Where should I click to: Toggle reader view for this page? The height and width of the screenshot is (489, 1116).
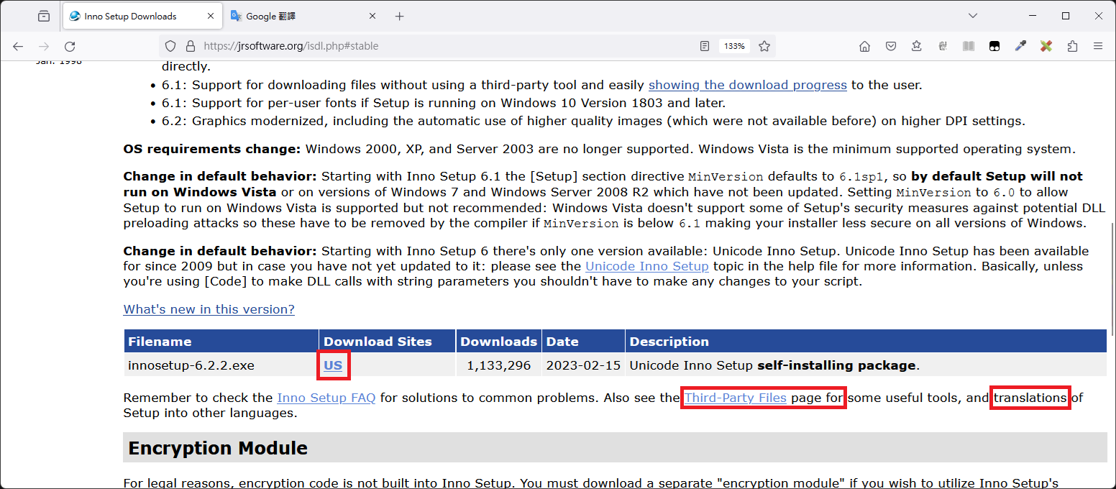(x=704, y=45)
